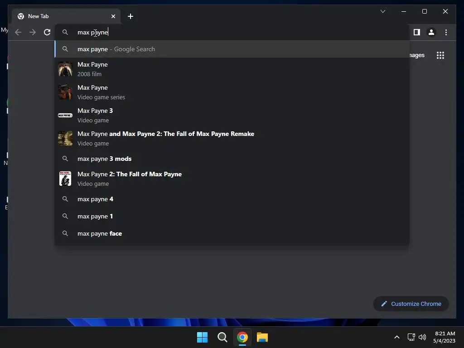Image resolution: width=464 pixels, height=348 pixels.
Task: Go back using the back arrow
Action: pos(18,32)
